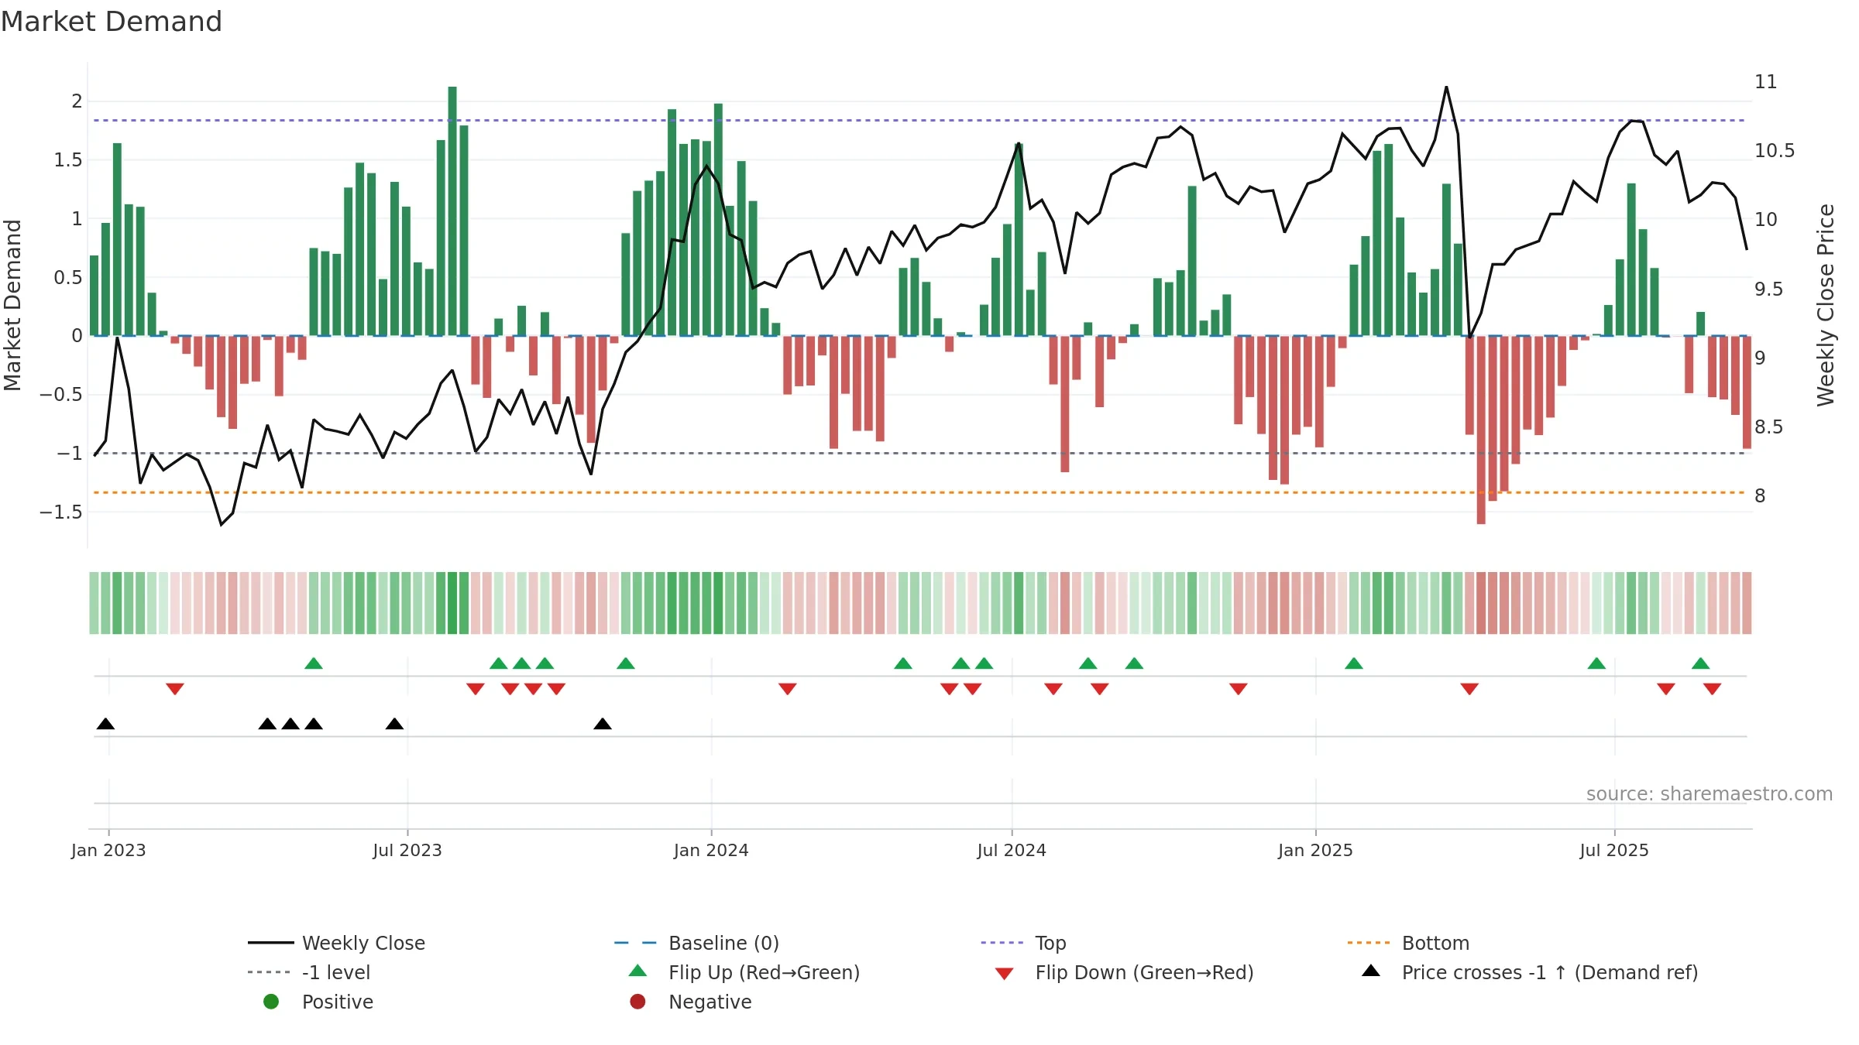Viewport: 1859px width, 1045px height.
Task: Click the '9.5' tick on the price axis
Action: click(x=1769, y=289)
